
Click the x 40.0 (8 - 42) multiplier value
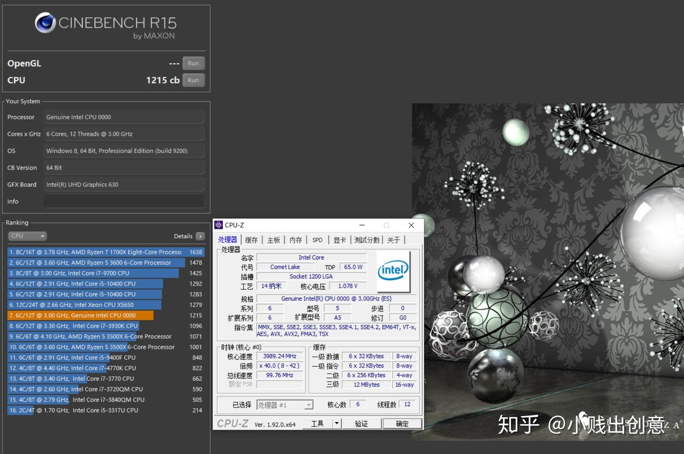click(280, 366)
